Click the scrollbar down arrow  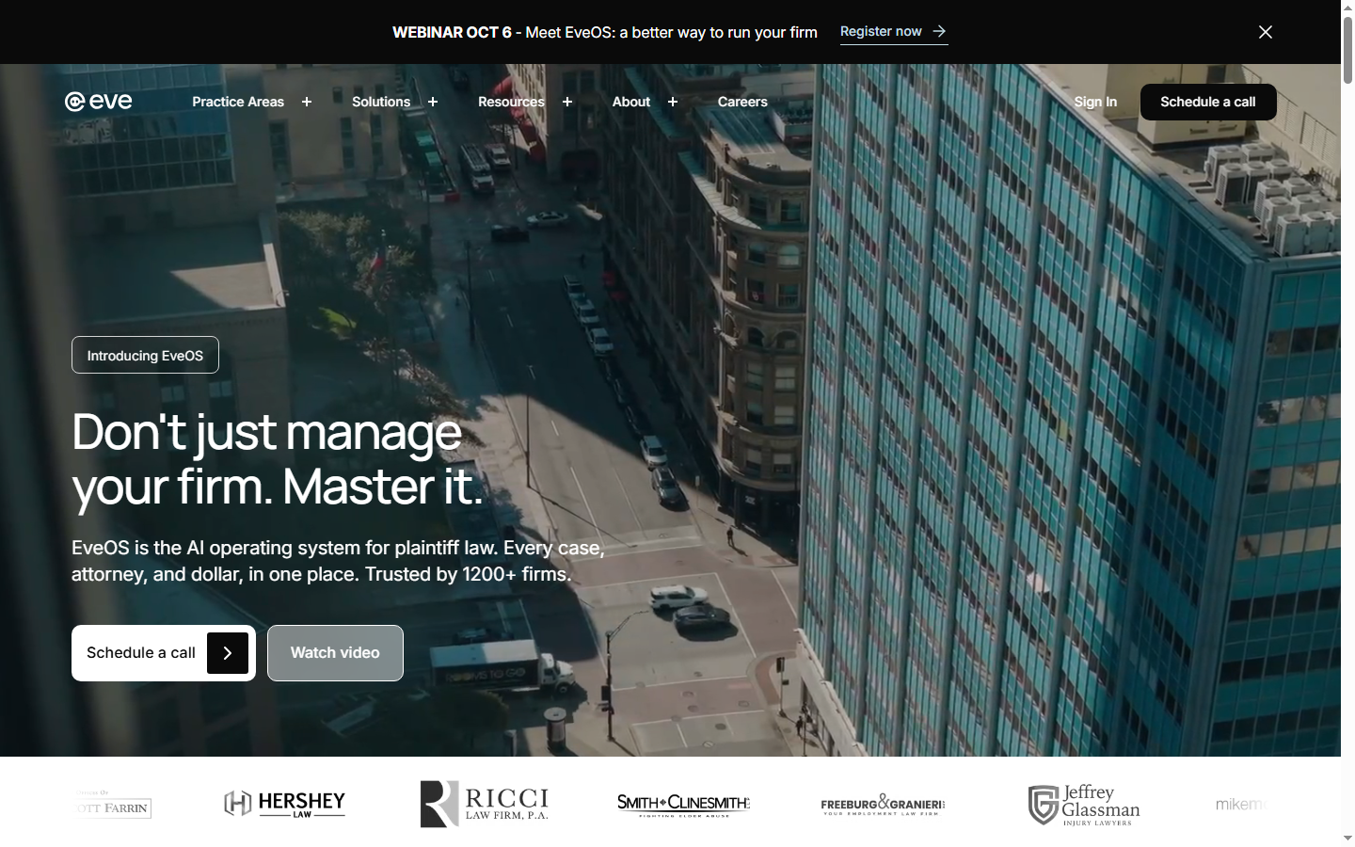click(x=1347, y=838)
